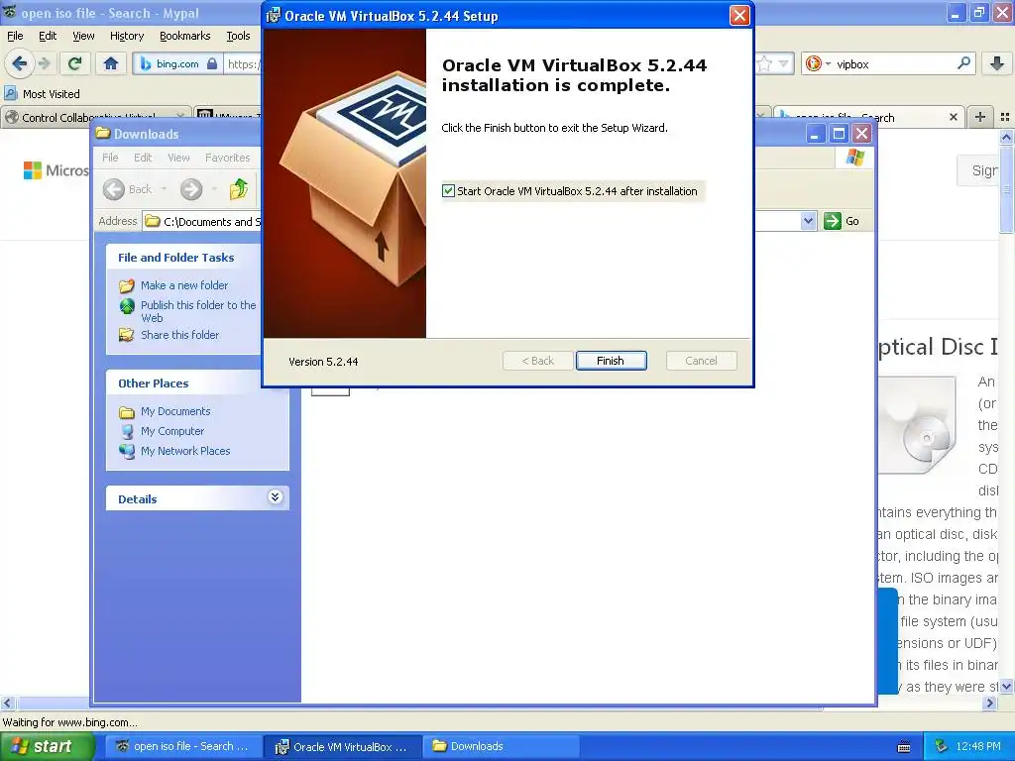
Task: Click the list all tabs grid icon
Action: click(x=1005, y=117)
